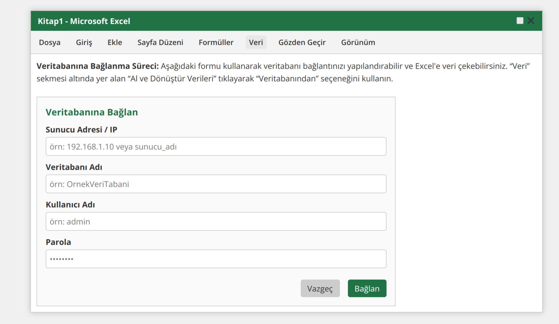Click the maximize square icon in the title bar
The height and width of the screenshot is (324, 559).
click(520, 20)
